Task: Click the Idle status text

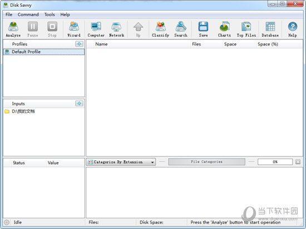Action: [x=18, y=222]
